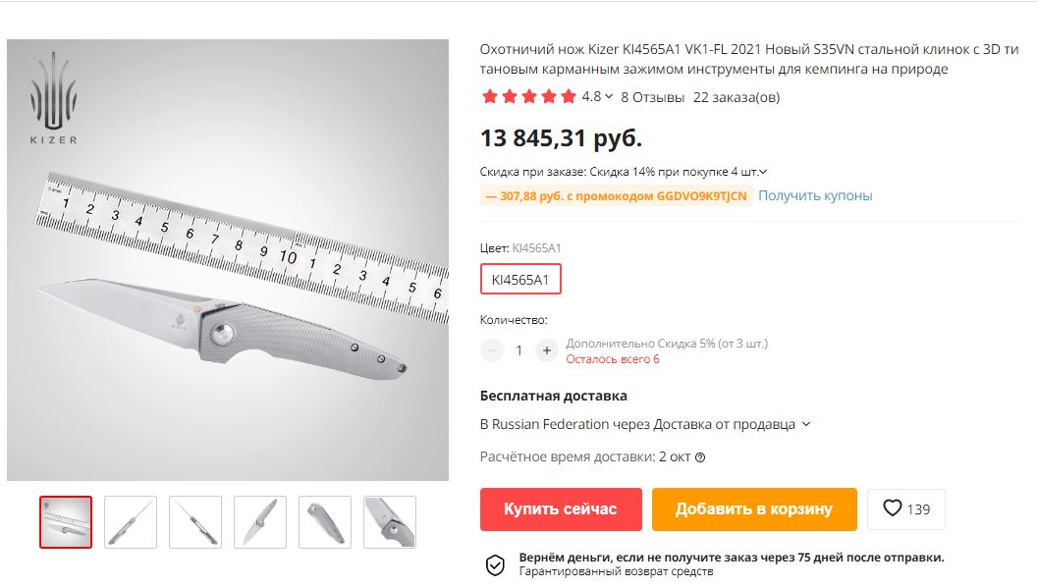
Task: Click the heart wishlist icon showing 139
Action: tap(893, 508)
